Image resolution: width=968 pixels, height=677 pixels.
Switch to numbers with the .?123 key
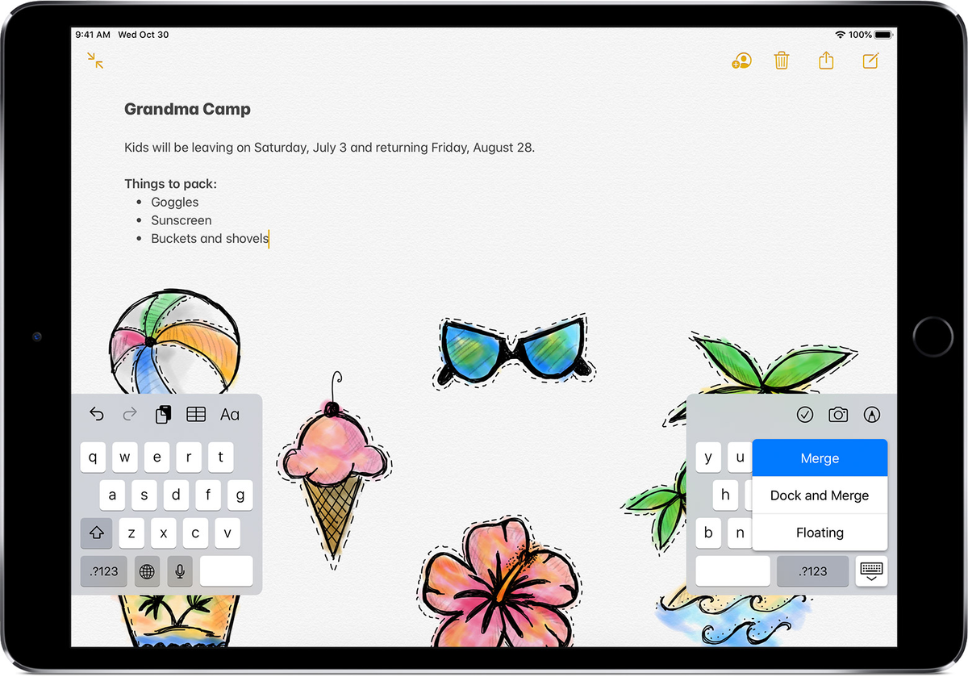click(103, 571)
